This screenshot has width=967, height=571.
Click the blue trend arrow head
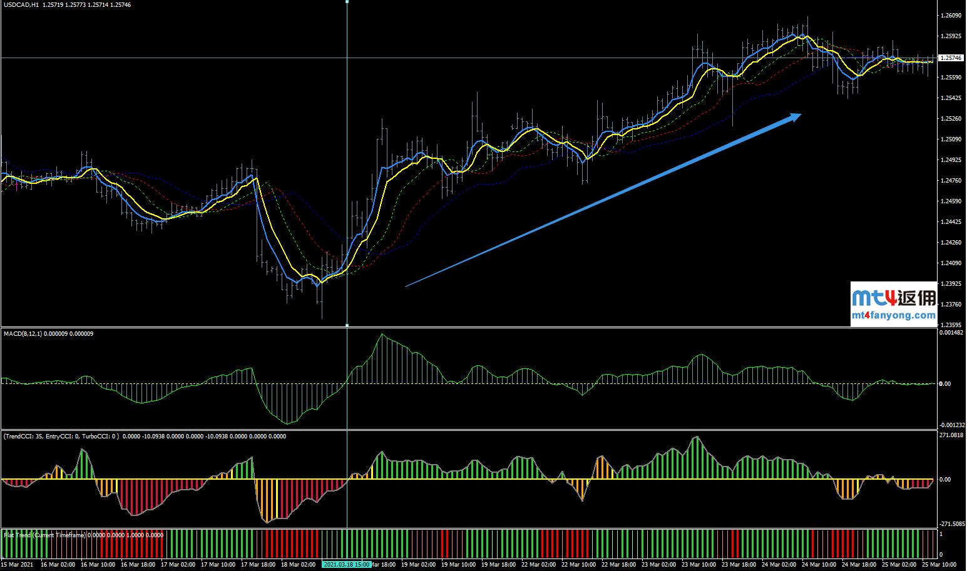point(796,116)
